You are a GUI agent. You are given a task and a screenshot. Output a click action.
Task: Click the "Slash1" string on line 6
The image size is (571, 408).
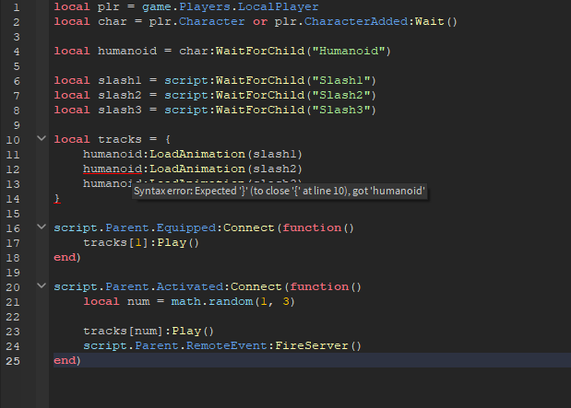coord(341,80)
